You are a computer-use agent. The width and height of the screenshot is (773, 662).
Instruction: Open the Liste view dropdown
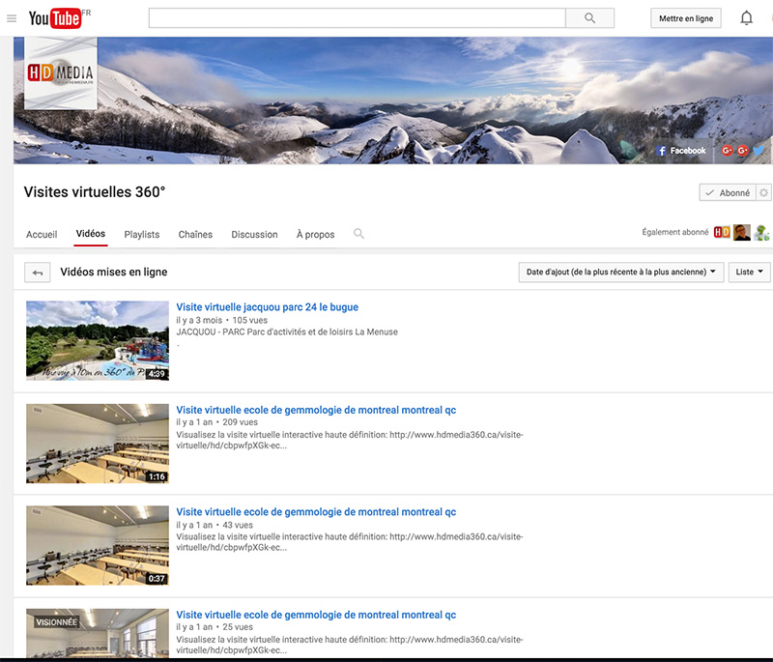click(x=750, y=273)
